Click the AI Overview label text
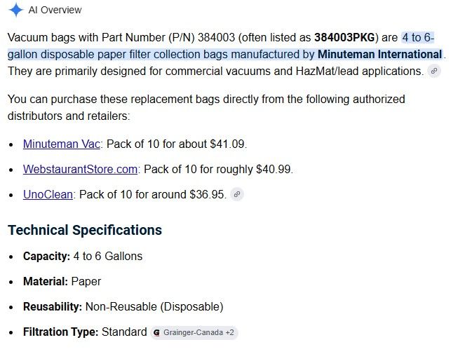 [x=55, y=10]
